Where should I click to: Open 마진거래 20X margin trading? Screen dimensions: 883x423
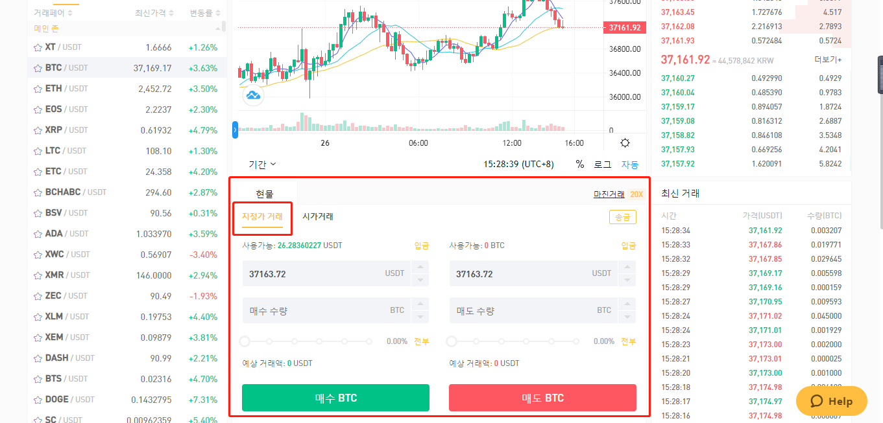(618, 194)
